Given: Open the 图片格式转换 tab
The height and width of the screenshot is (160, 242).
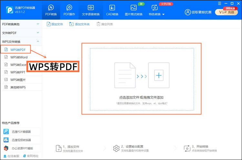Looking at the screenshot, I should click(x=134, y=10).
